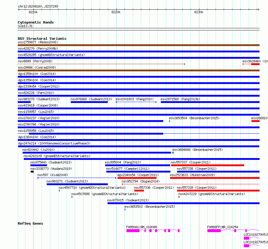268x249 pixels.
Task: Click the left arrow end of the ruler
Action: pyautogui.click(x=19, y=9)
